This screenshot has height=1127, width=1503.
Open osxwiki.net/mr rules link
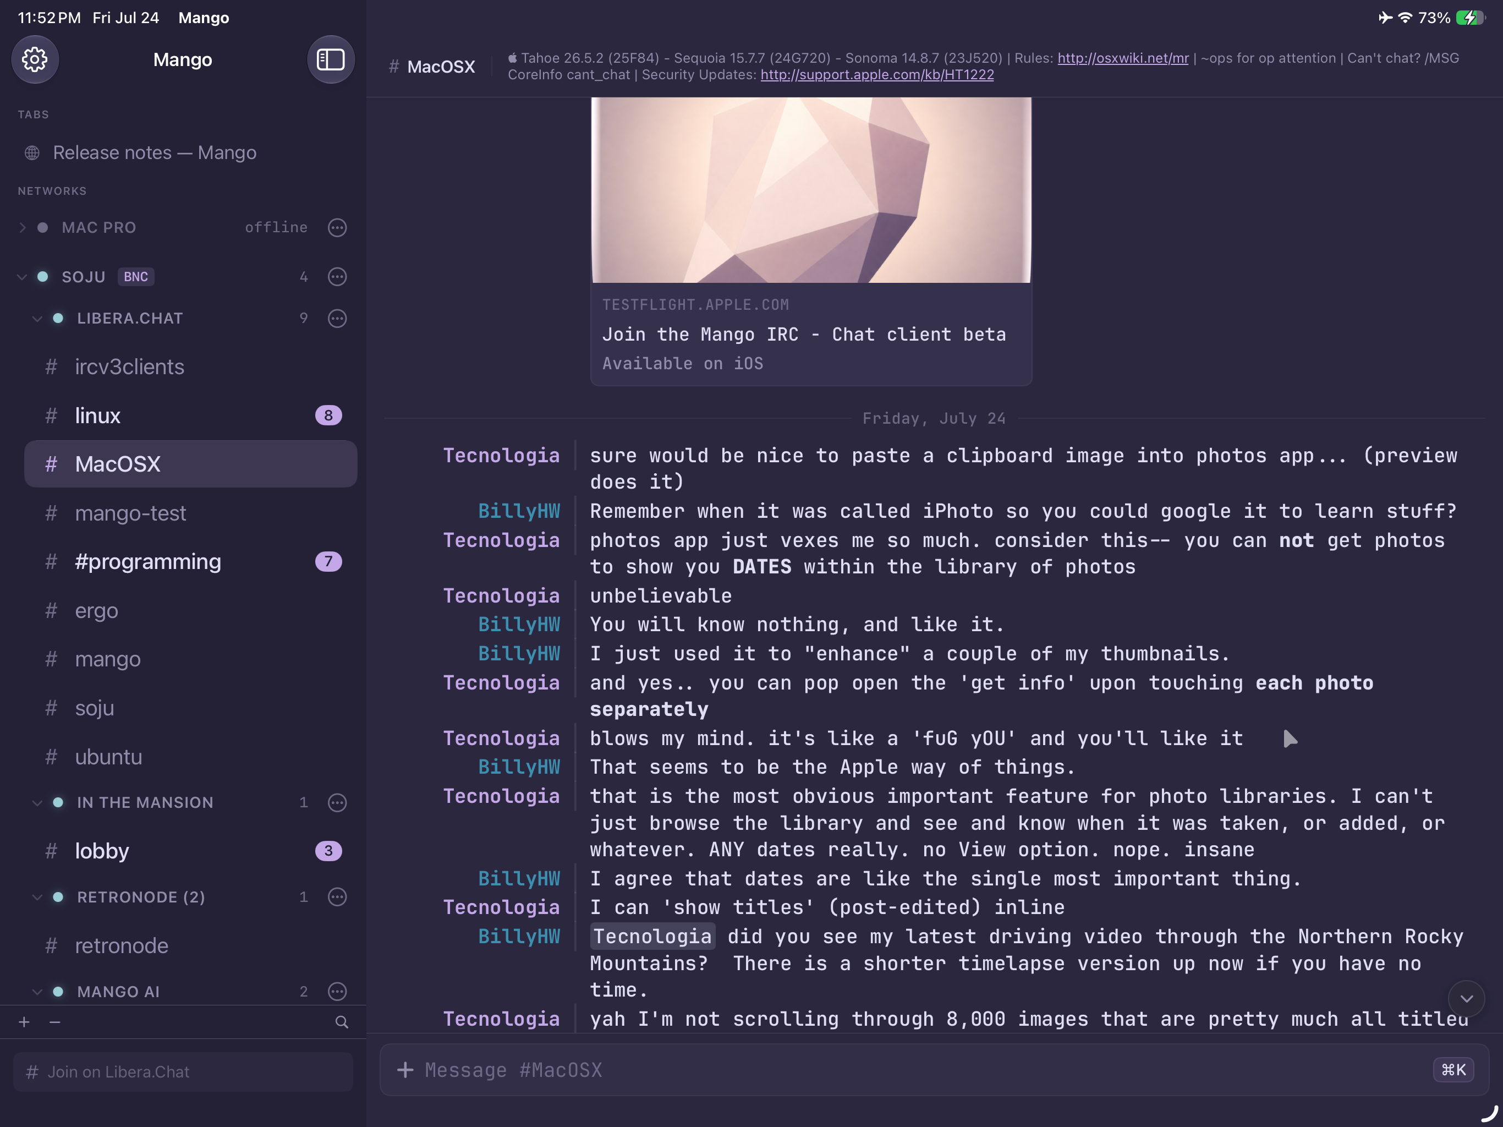pos(1122,58)
